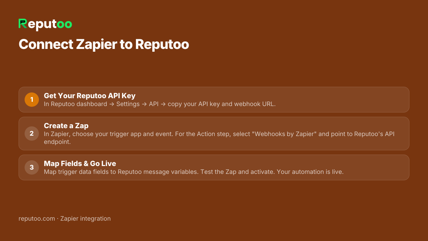Click the text about copying your API key and webhook URL
428x241 pixels.
160,104
